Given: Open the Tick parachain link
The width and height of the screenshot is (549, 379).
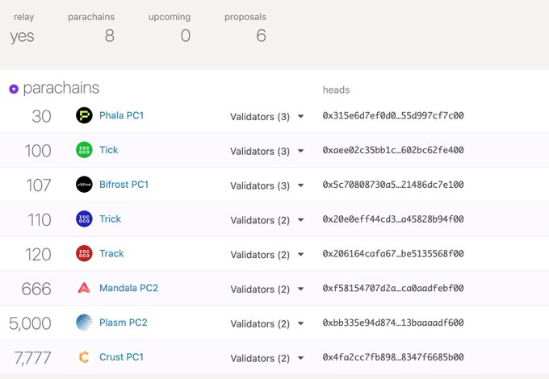Looking at the screenshot, I should point(108,150).
